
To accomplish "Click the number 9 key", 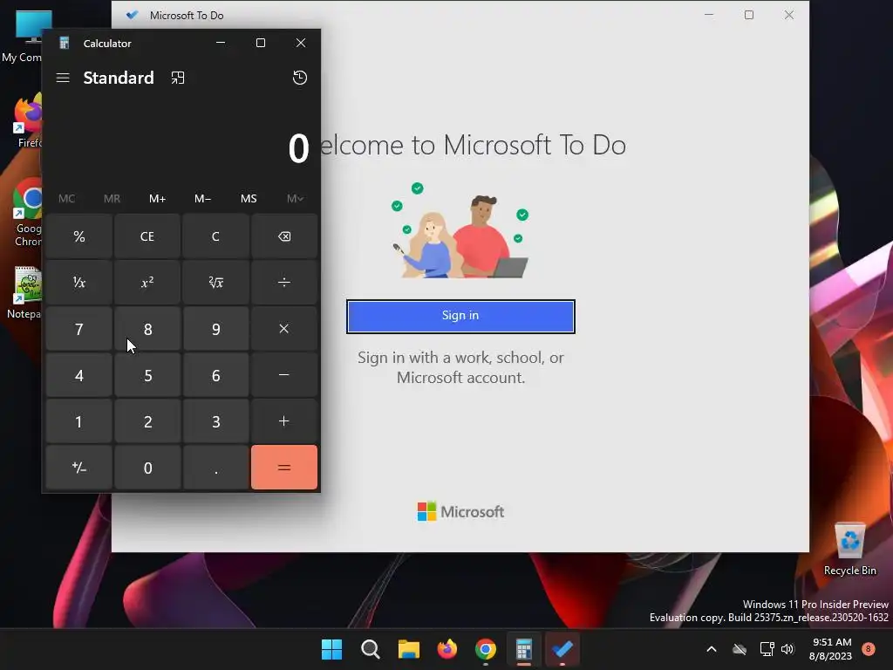I will click(216, 329).
